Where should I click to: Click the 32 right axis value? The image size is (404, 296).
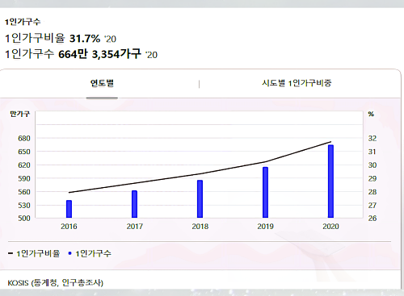click(x=372, y=139)
